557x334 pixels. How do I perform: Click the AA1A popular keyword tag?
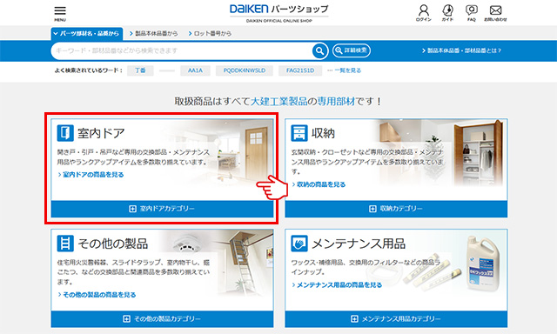(x=195, y=70)
